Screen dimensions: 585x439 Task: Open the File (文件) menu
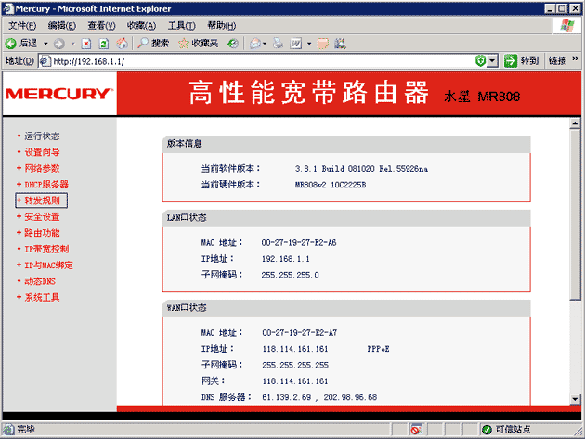click(x=22, y=26)
